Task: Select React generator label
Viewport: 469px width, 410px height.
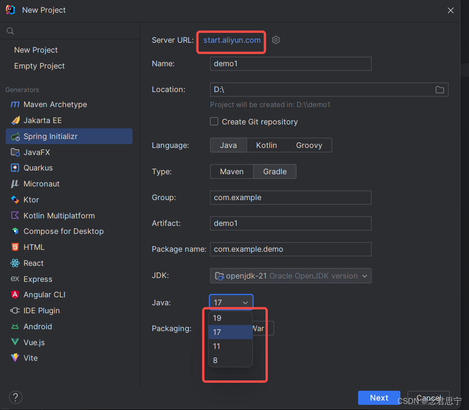Action: [x=33, y=263]
